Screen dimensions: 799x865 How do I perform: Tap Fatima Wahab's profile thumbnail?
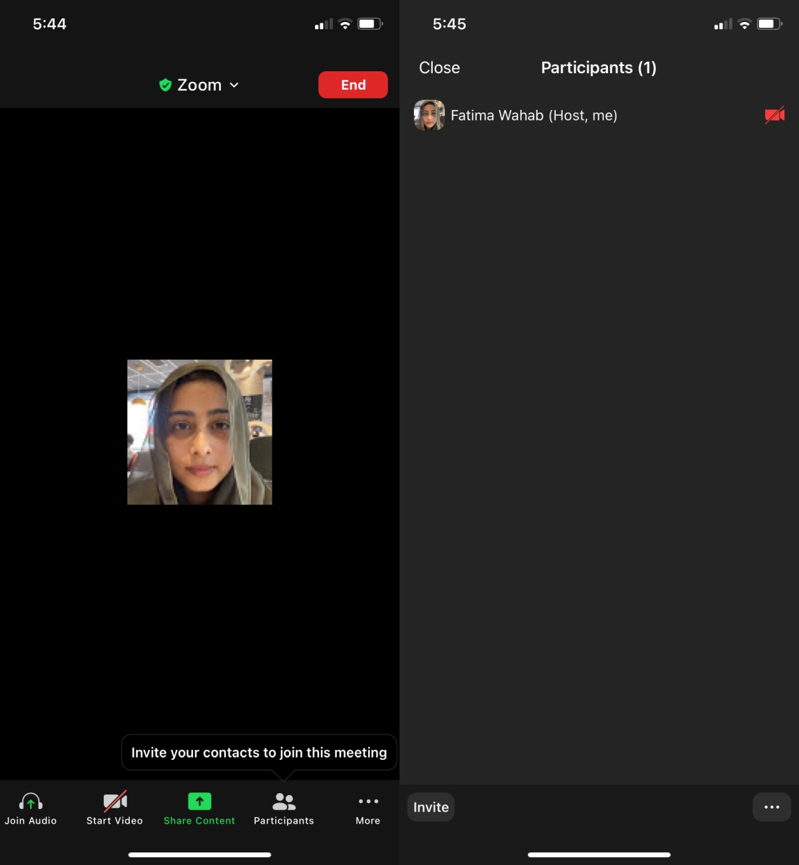tap(429, 115)
